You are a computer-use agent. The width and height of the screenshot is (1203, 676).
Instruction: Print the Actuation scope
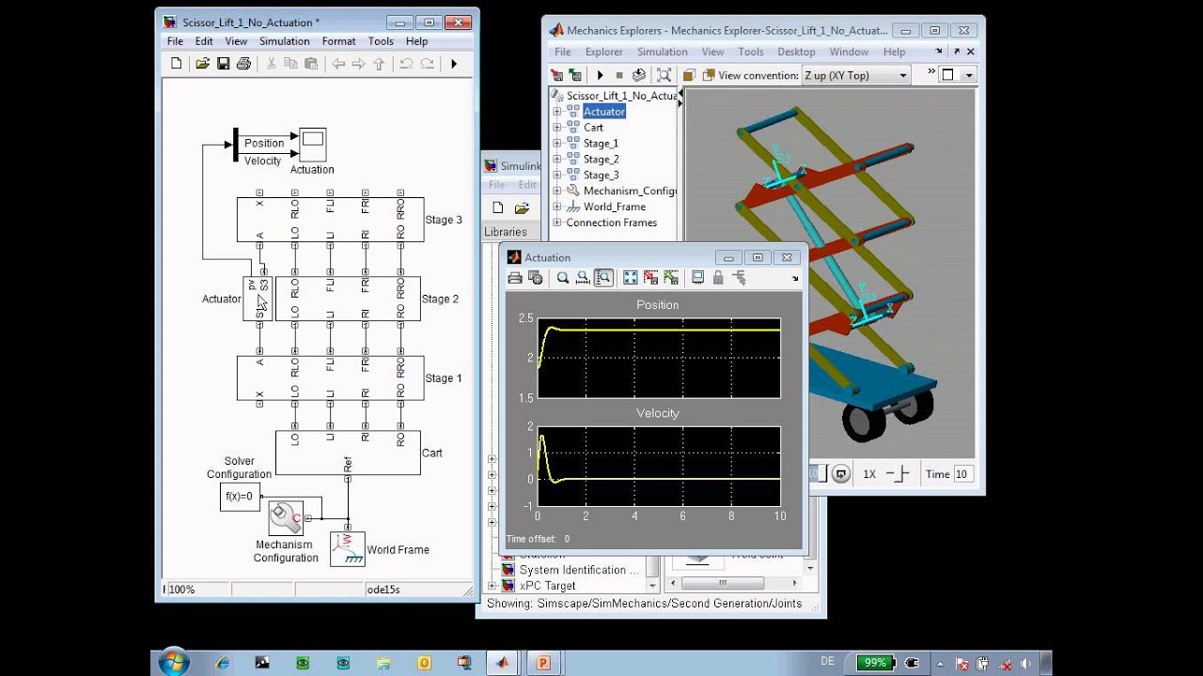515,278
